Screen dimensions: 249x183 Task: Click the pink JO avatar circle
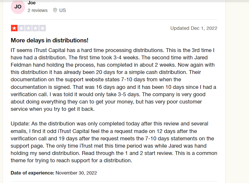(x=18, y=7)
